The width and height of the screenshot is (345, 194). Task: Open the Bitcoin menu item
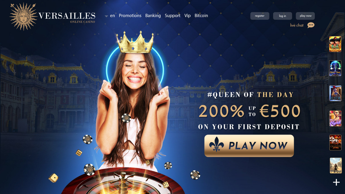point(201,16)
